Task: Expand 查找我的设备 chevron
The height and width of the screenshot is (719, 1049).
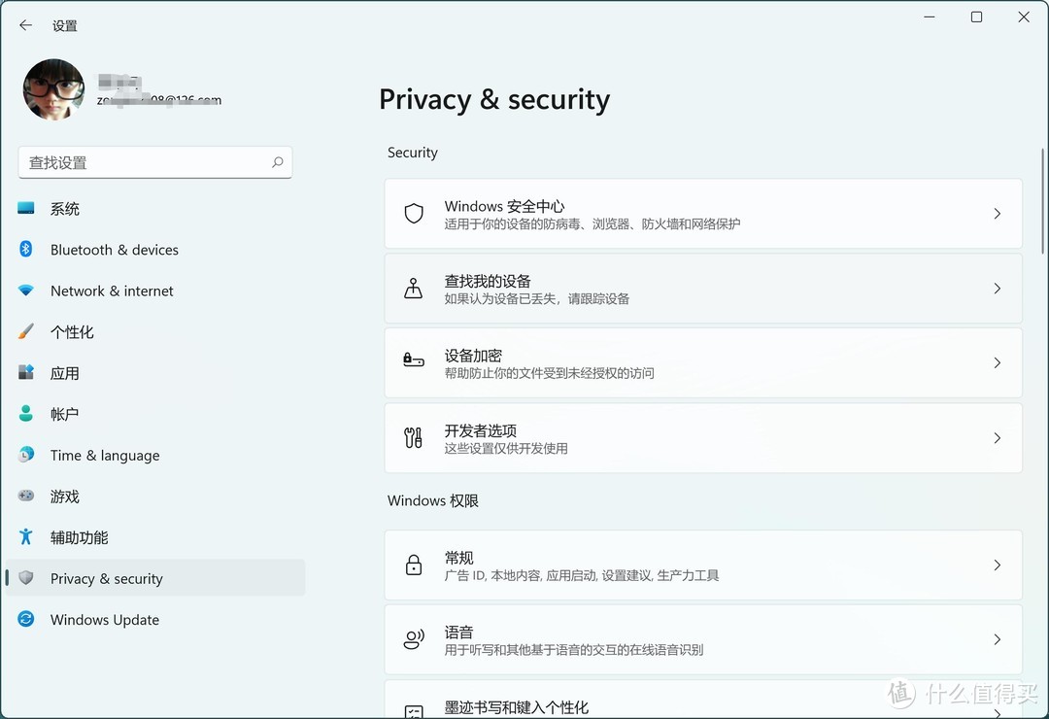Action: click(x=997, y=289)
